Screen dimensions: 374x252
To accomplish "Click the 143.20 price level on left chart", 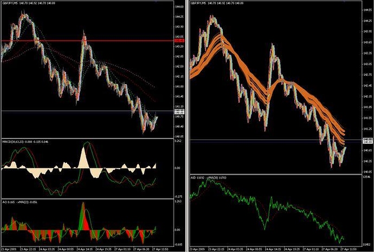I will [x=179, y=47].
